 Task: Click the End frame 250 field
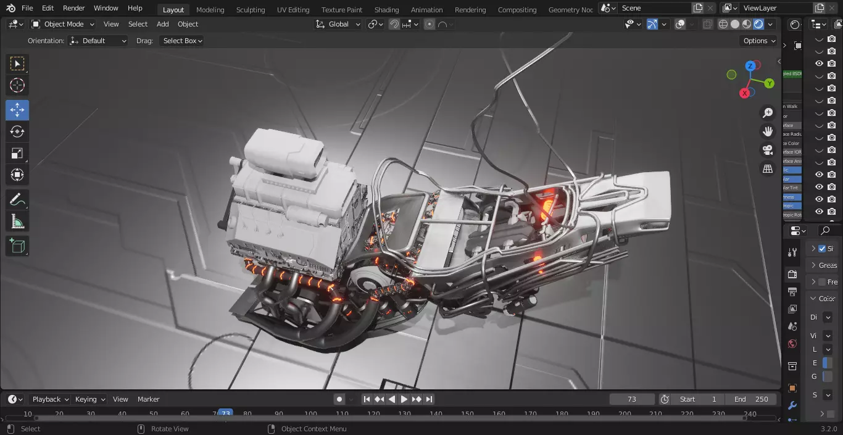[751, 399]
